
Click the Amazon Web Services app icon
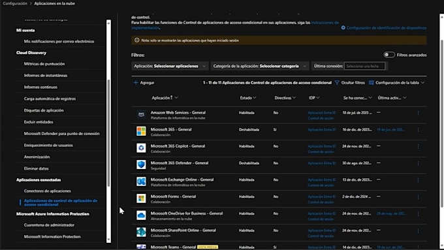point(141,114)
